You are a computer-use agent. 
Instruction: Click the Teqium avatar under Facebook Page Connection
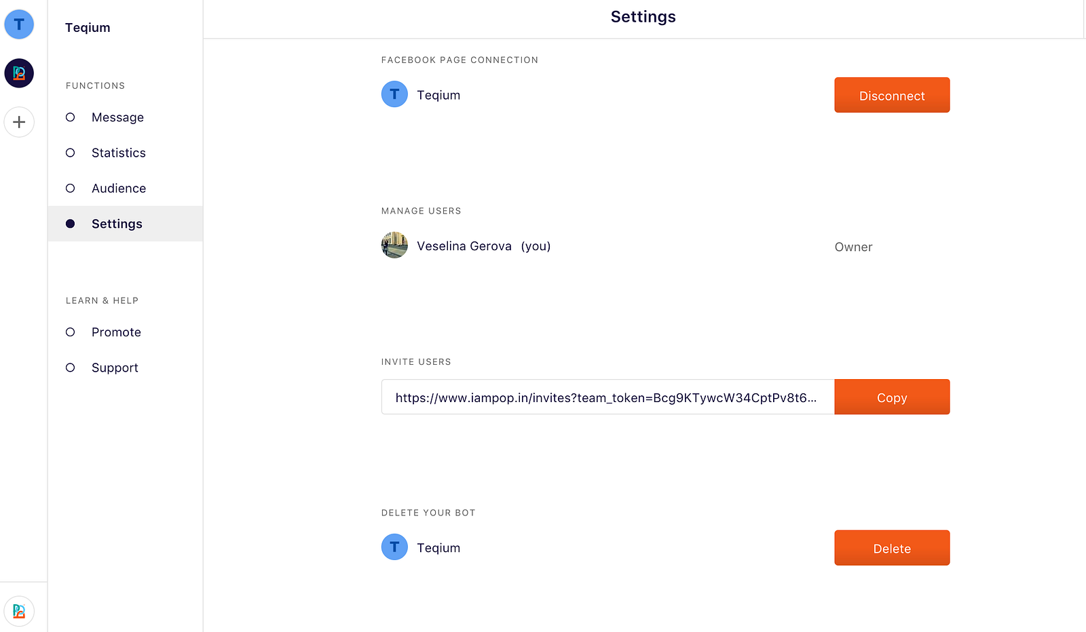(x=394, y=94)
